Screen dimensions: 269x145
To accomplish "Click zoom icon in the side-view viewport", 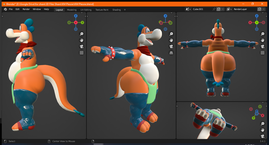I will [81, 34].
